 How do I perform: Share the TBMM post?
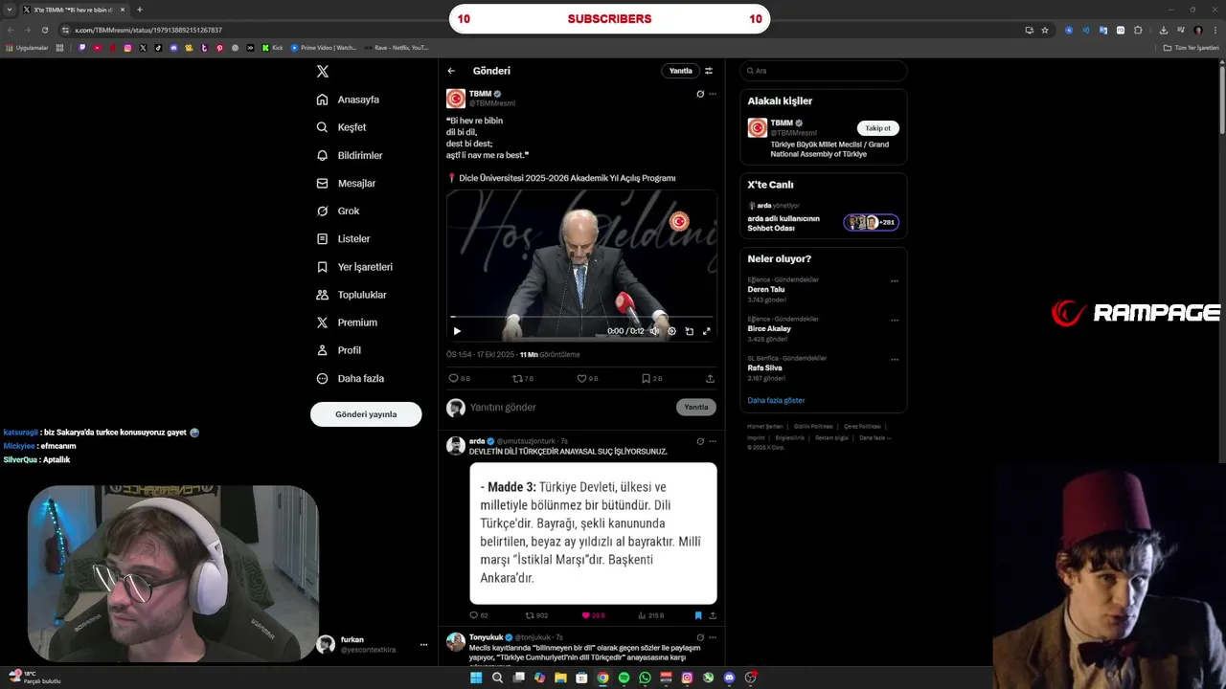coord(710,379)
